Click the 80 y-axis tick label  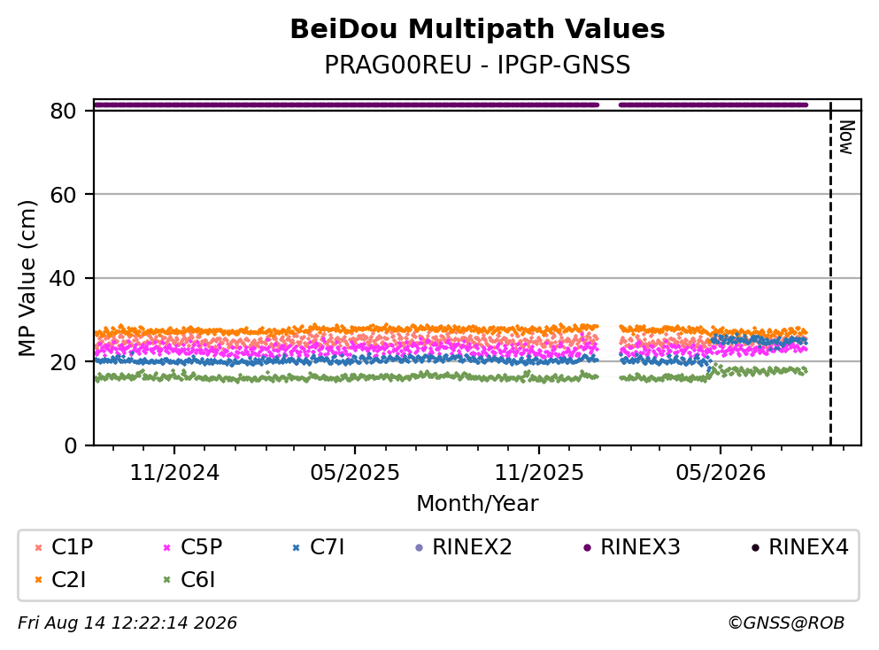[63, 111]
